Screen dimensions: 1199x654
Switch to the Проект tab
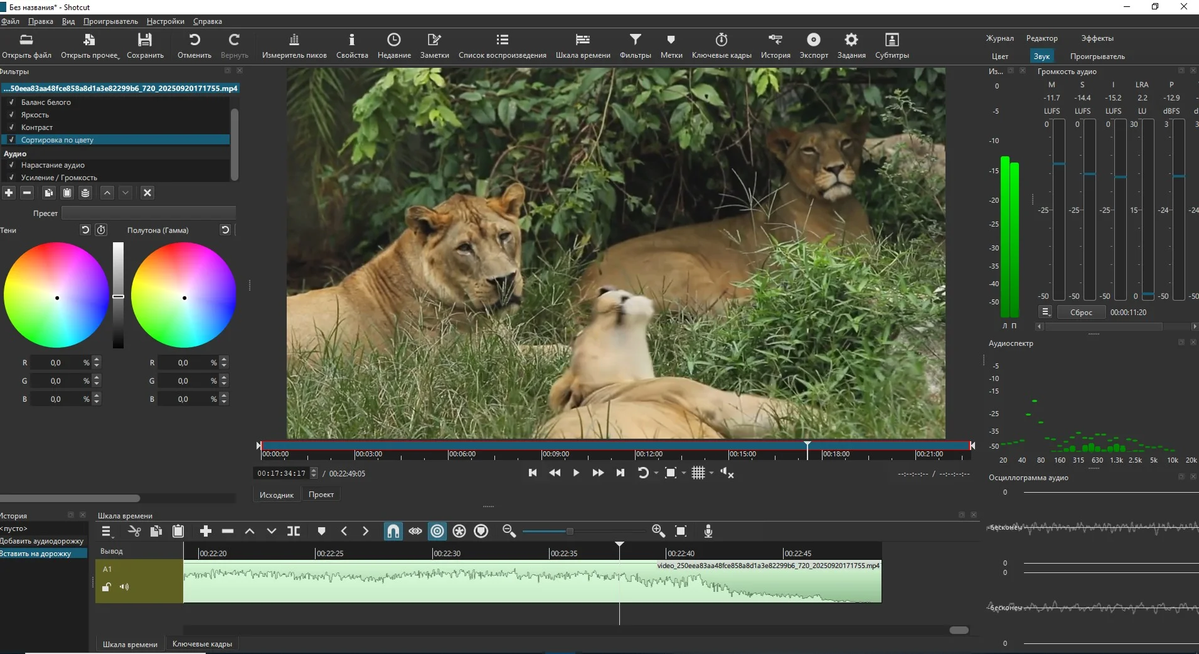[x=321, y=495]
